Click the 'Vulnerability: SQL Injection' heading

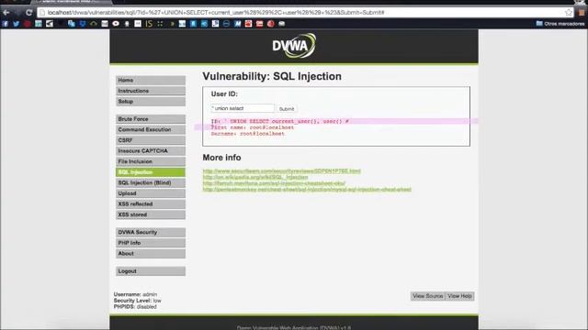click(x=272, y=76)
